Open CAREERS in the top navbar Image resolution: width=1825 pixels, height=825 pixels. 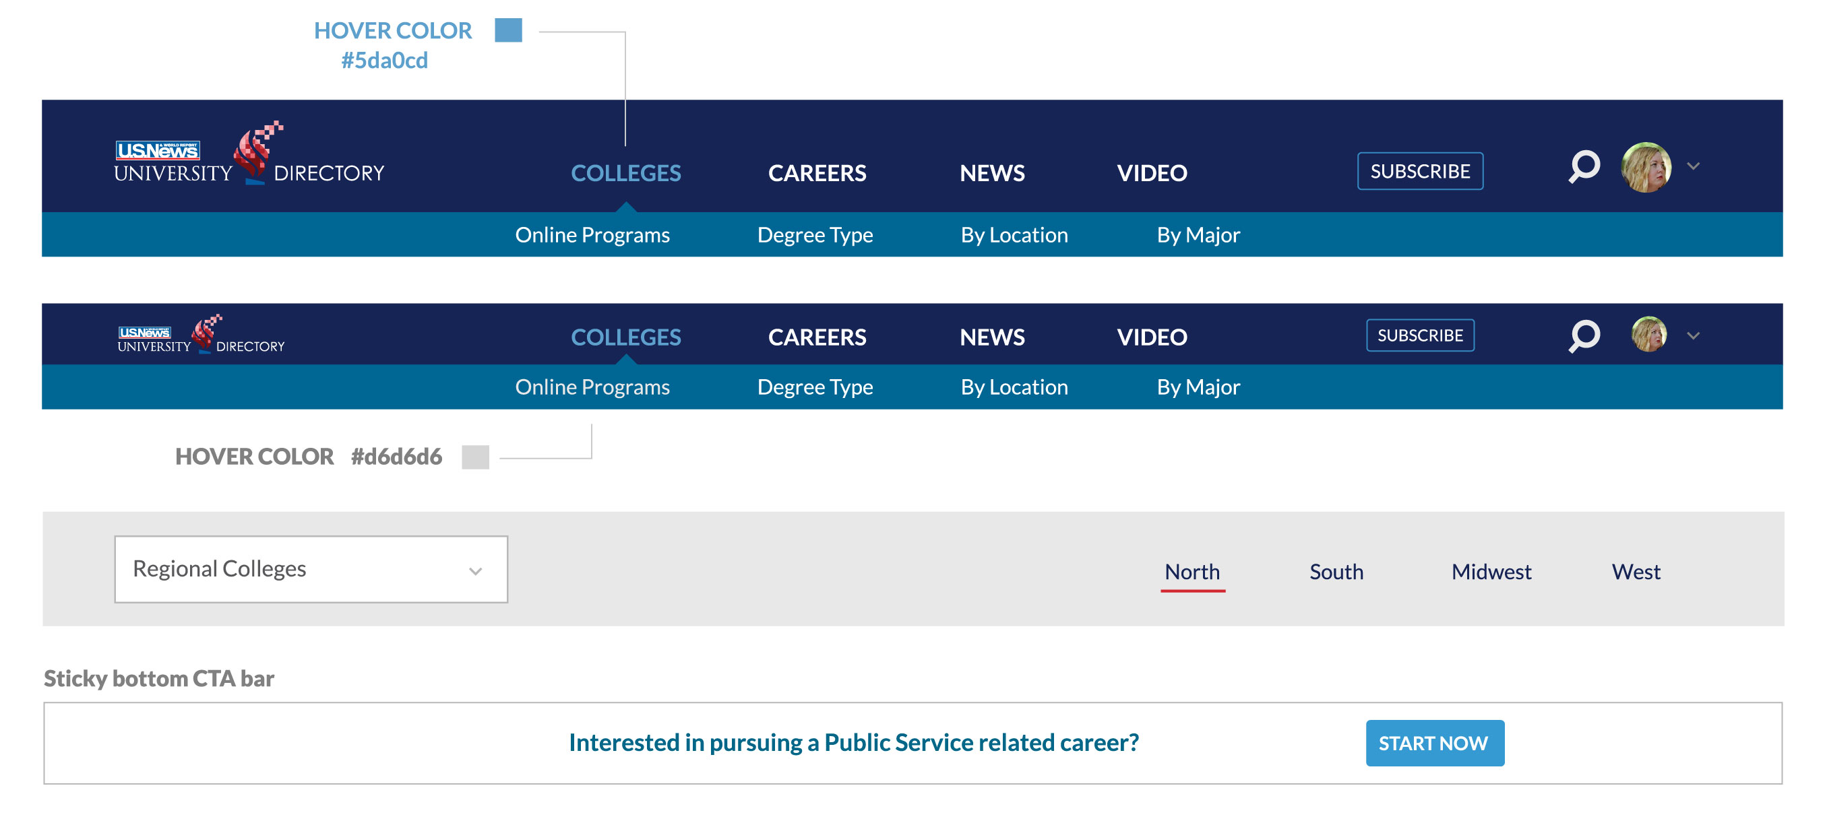point(816,173)
